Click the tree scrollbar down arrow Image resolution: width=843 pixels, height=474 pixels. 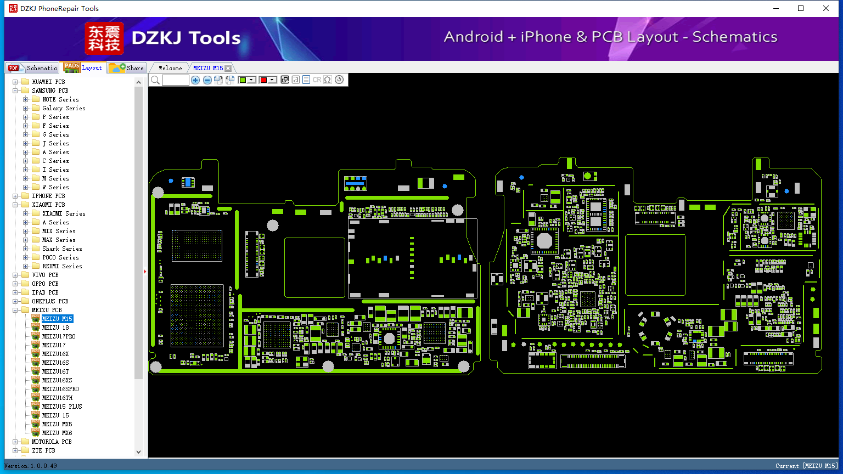(138, 452)
